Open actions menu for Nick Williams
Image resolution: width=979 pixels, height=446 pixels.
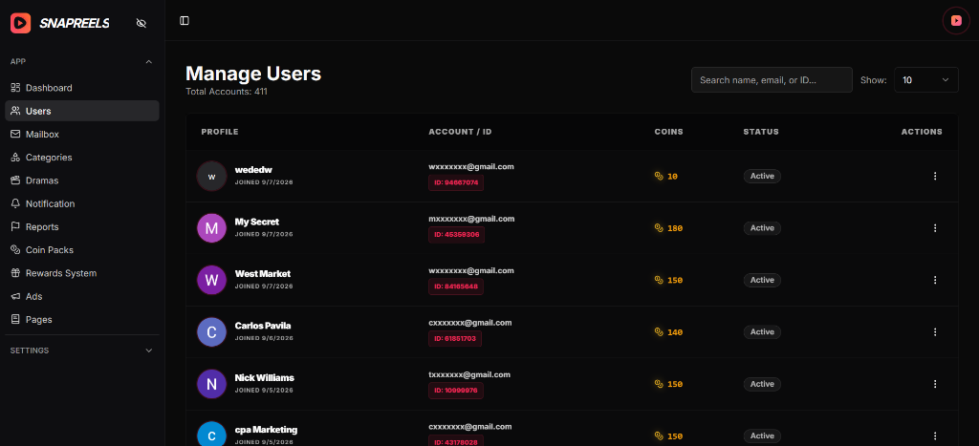click(x=935, y=384)
